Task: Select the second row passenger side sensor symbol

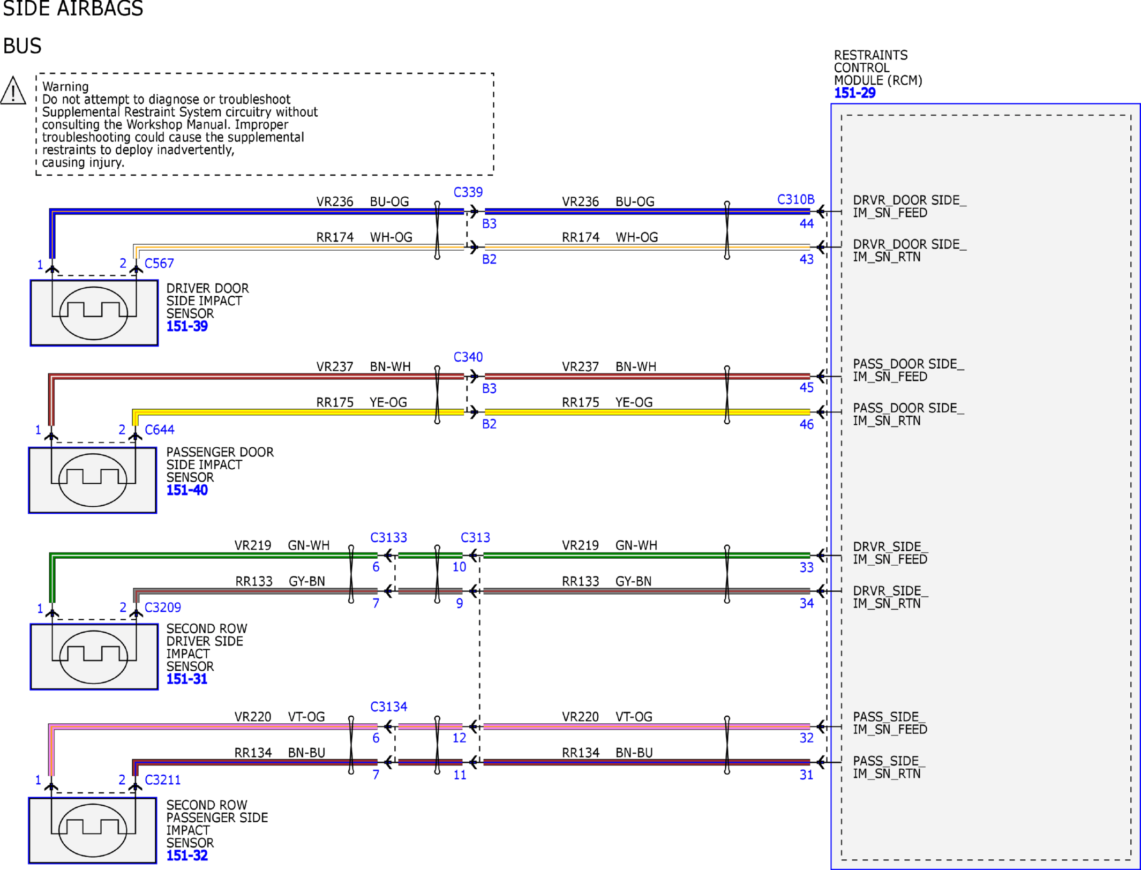Action: coord(93,830)
